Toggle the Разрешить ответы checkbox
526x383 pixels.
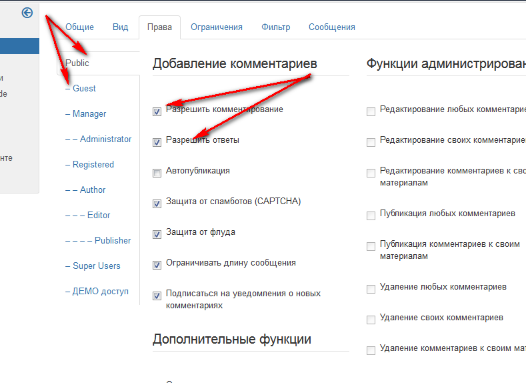coord(157,142)
